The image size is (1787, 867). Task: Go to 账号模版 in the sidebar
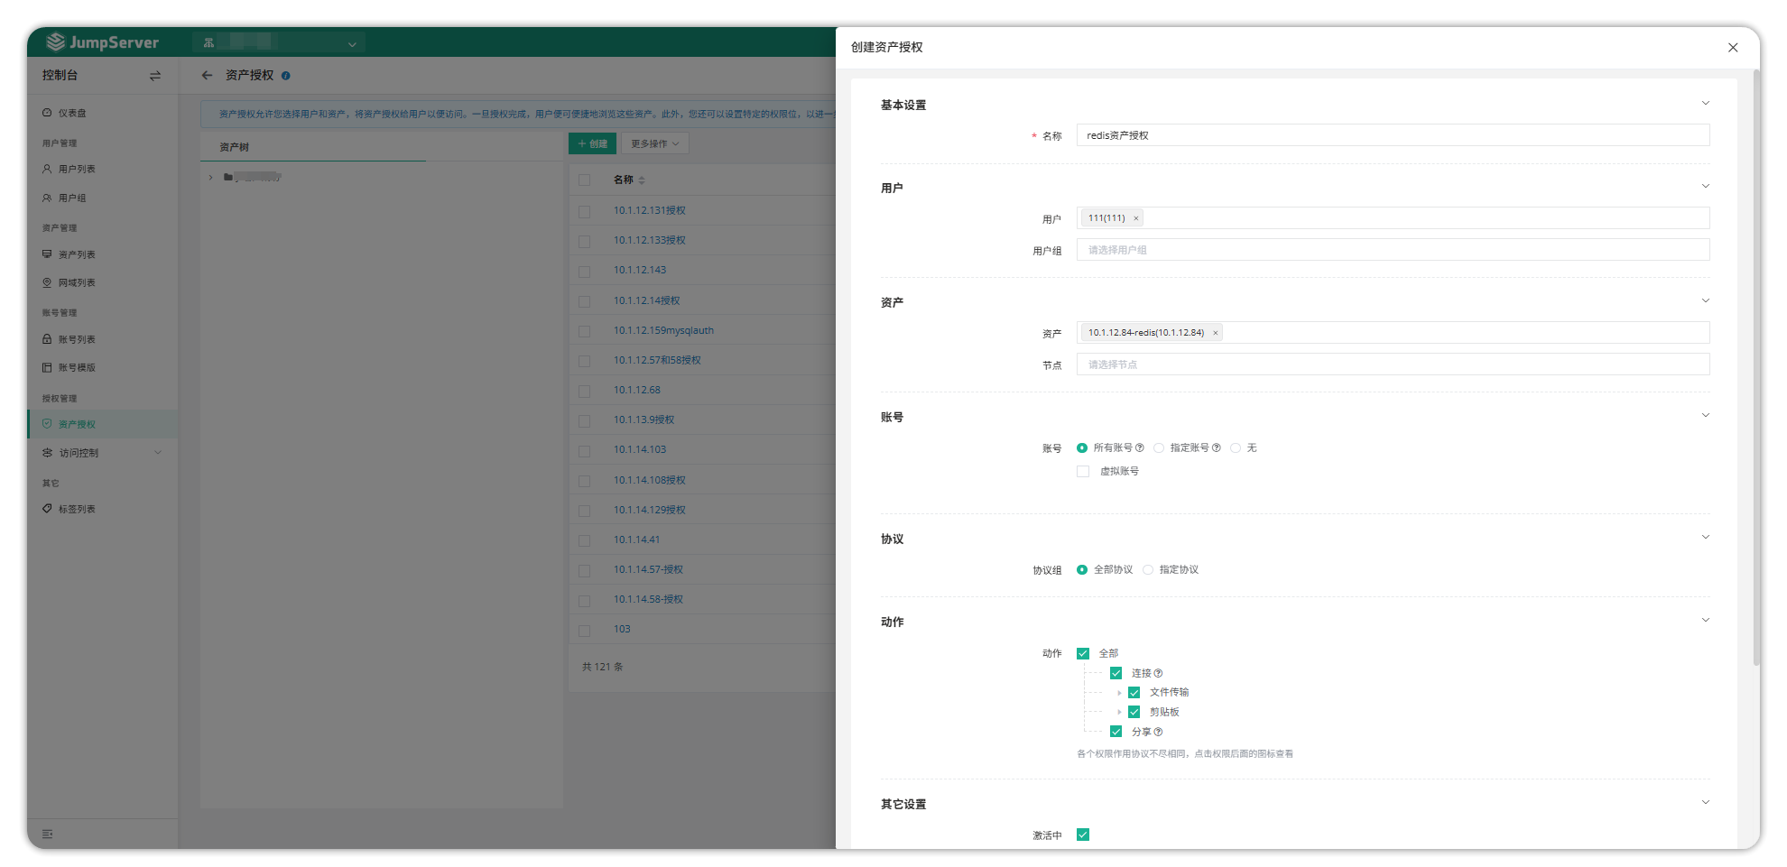(x=77, y=368)
